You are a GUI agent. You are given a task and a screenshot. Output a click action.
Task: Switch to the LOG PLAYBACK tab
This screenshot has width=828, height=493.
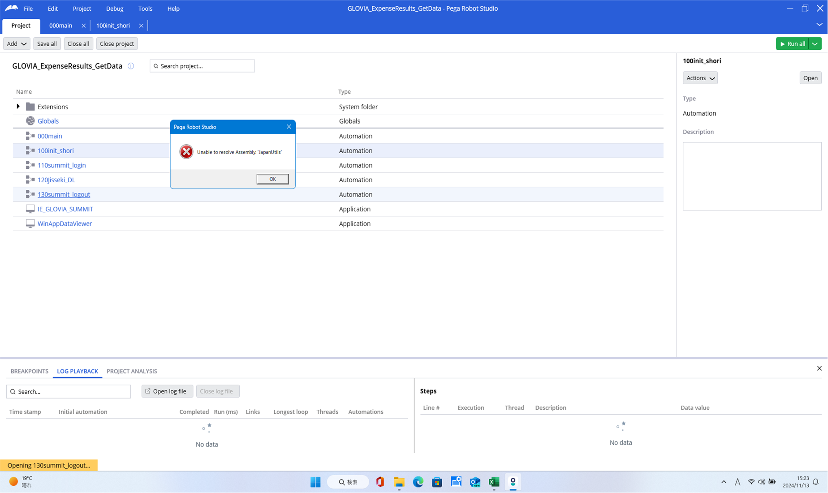coord(78,371)
